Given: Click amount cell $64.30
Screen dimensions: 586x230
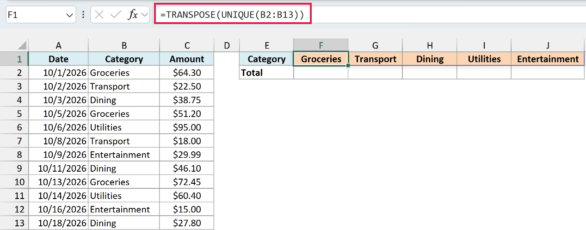Looking at the screenshot, I should [x=187, y=73].
